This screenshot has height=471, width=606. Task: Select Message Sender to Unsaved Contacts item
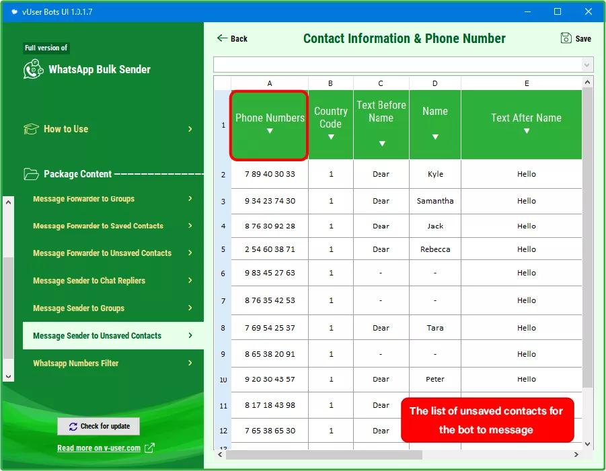113,335
